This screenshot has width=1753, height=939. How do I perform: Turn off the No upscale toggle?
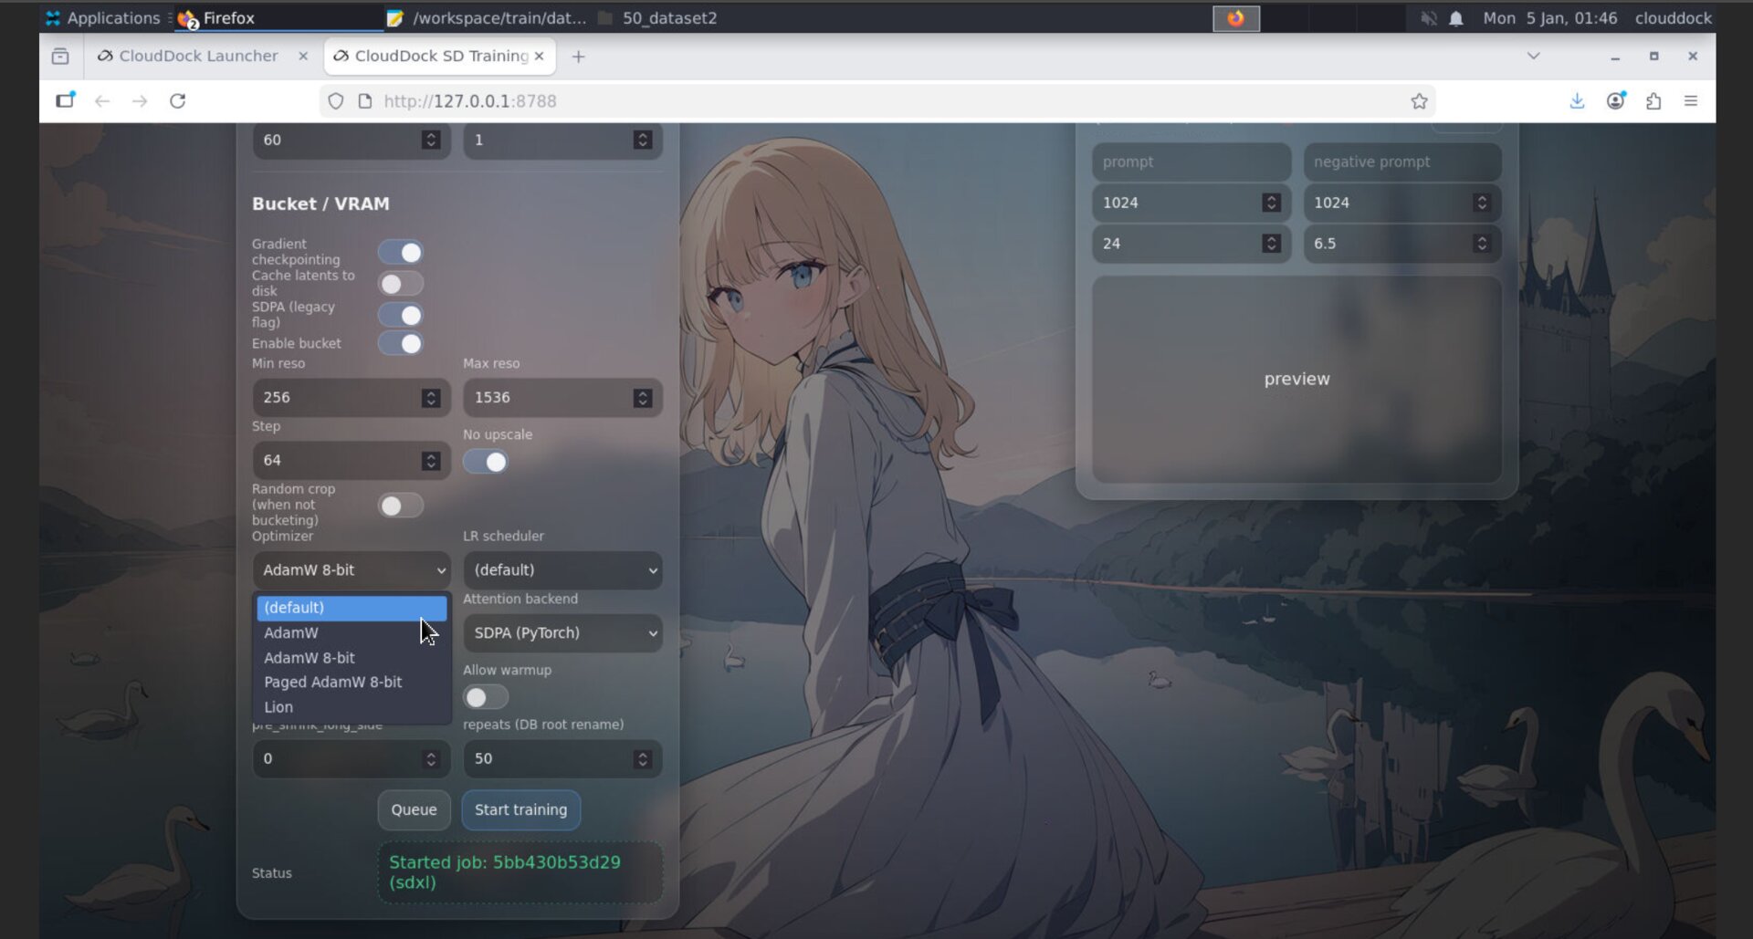pyautogui.click(x=486, y=462)
